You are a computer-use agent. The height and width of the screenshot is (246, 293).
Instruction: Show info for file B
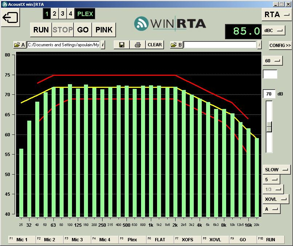pos(259,45)
